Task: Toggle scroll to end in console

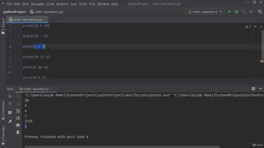Action: pyautogui.click(x=18, y=118)
